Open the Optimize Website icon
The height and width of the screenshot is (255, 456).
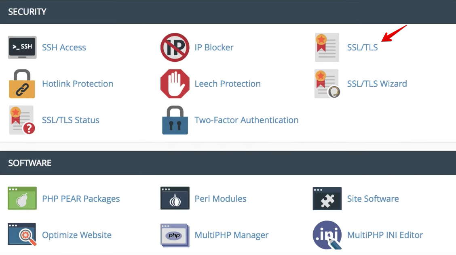click(22, 235)
